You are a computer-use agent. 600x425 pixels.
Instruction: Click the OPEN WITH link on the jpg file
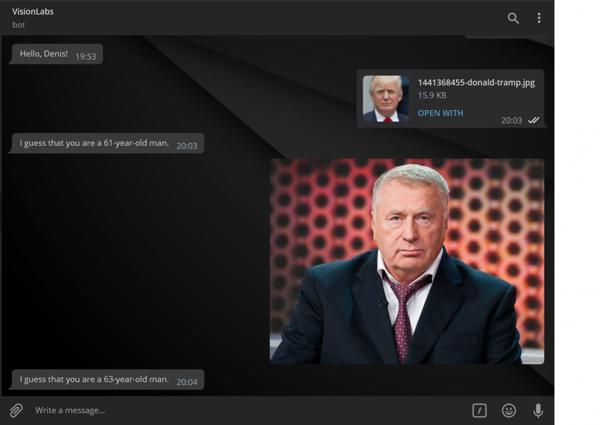point(441,113)
